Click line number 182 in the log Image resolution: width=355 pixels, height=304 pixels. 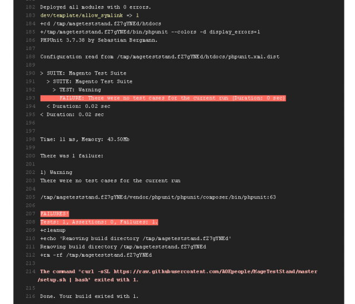31,7
